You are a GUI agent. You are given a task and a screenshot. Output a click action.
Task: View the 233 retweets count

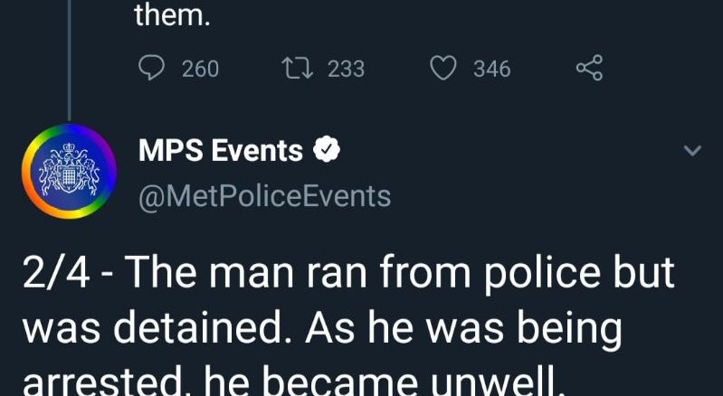click(347, 69)
